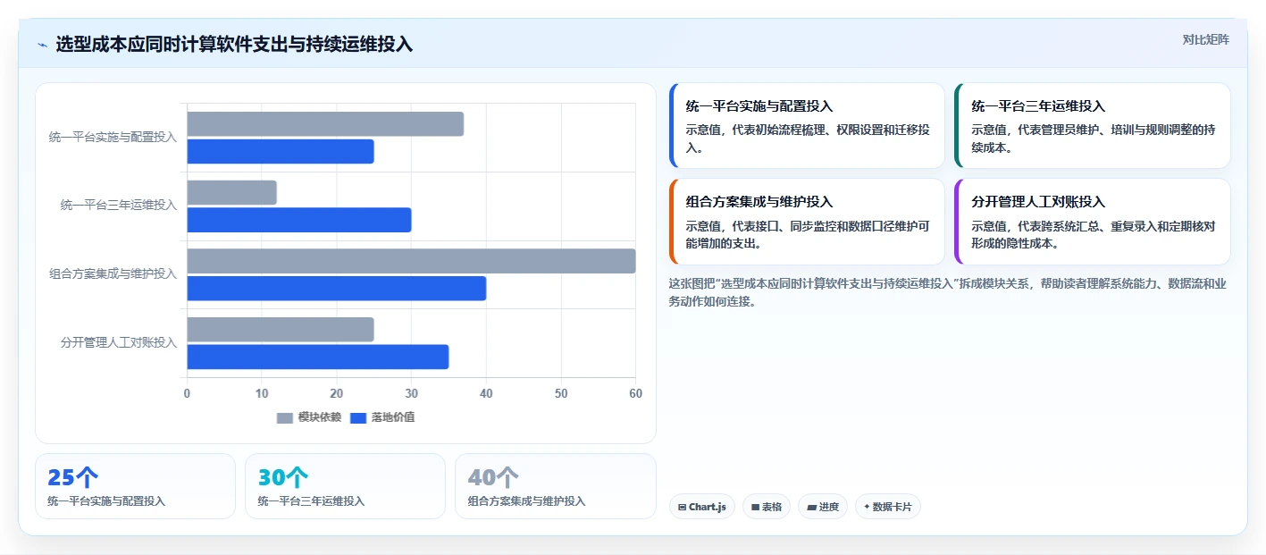1266x555 pixels.
Task: Select the 30个 stat card
Action: click(x=345, y=486)
